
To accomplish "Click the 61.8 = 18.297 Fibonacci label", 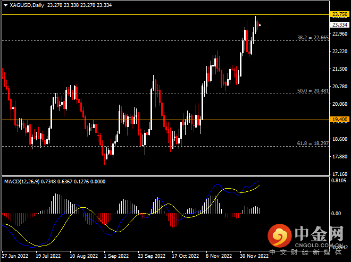I will point(312,143).
